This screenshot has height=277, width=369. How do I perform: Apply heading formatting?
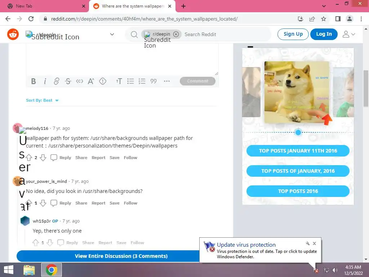tap(119, 81)
